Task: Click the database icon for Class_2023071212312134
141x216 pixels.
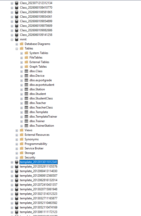Action: pyautogui.click(x=17, y=3)
